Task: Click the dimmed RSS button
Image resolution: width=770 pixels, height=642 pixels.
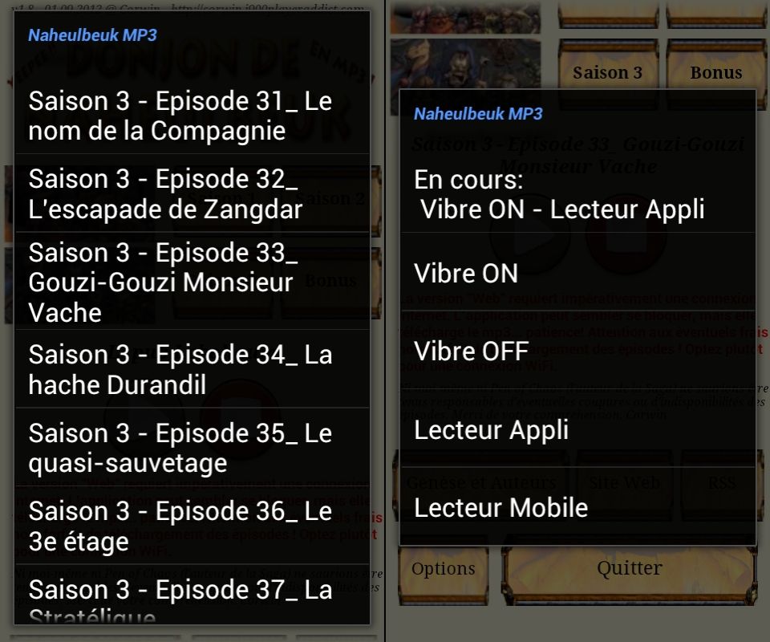Action: pos(721,483)
